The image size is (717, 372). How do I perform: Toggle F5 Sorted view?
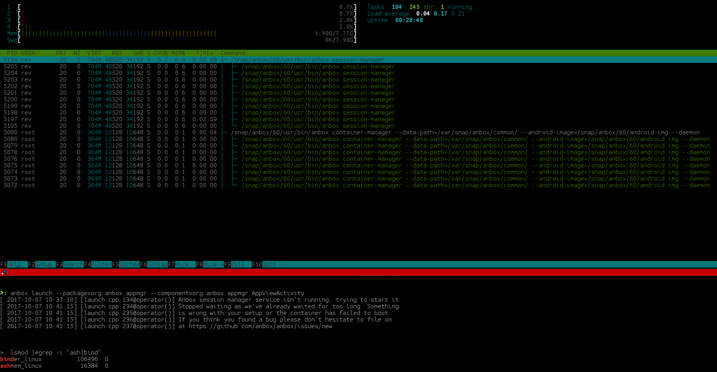click(x=126, y=264)
